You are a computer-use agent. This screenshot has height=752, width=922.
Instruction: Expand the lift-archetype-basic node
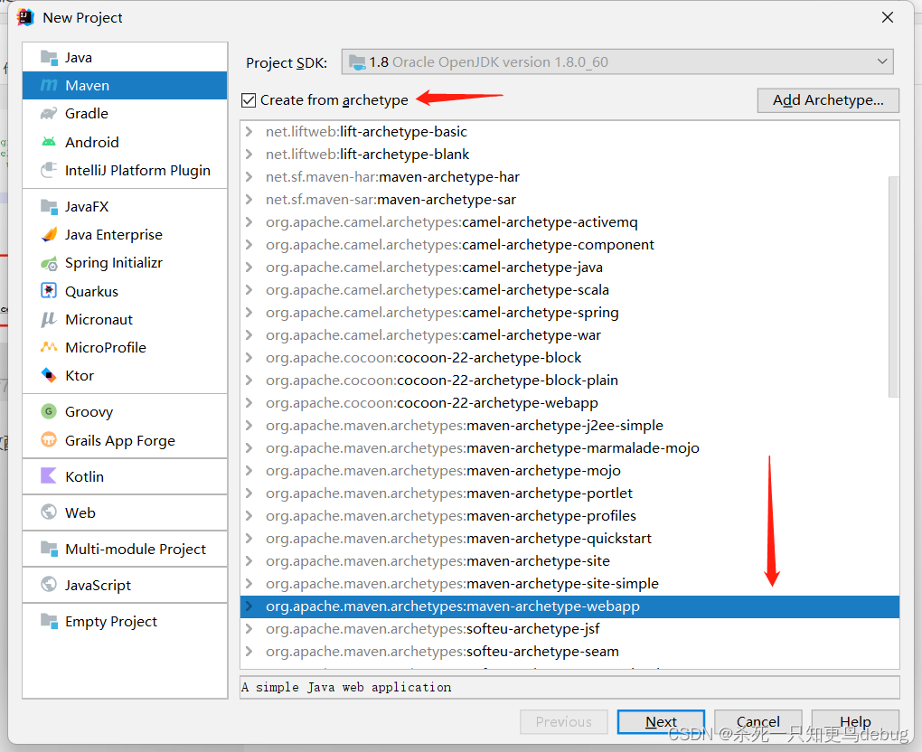(249, 132)
